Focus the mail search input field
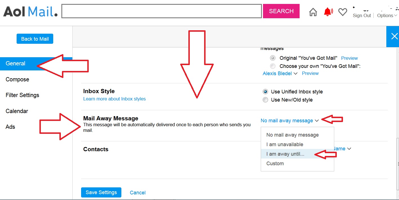Image resolution: width=399 pixels, height=200 pixels. pyautogui.click(x=162, y=11)
